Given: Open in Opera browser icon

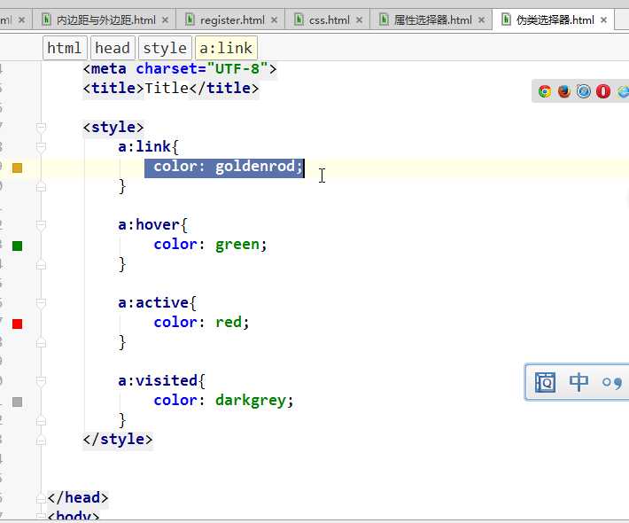Looking at the screenshot, I should (603, 91).
